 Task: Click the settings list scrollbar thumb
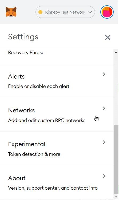click(x=116, y=160)
